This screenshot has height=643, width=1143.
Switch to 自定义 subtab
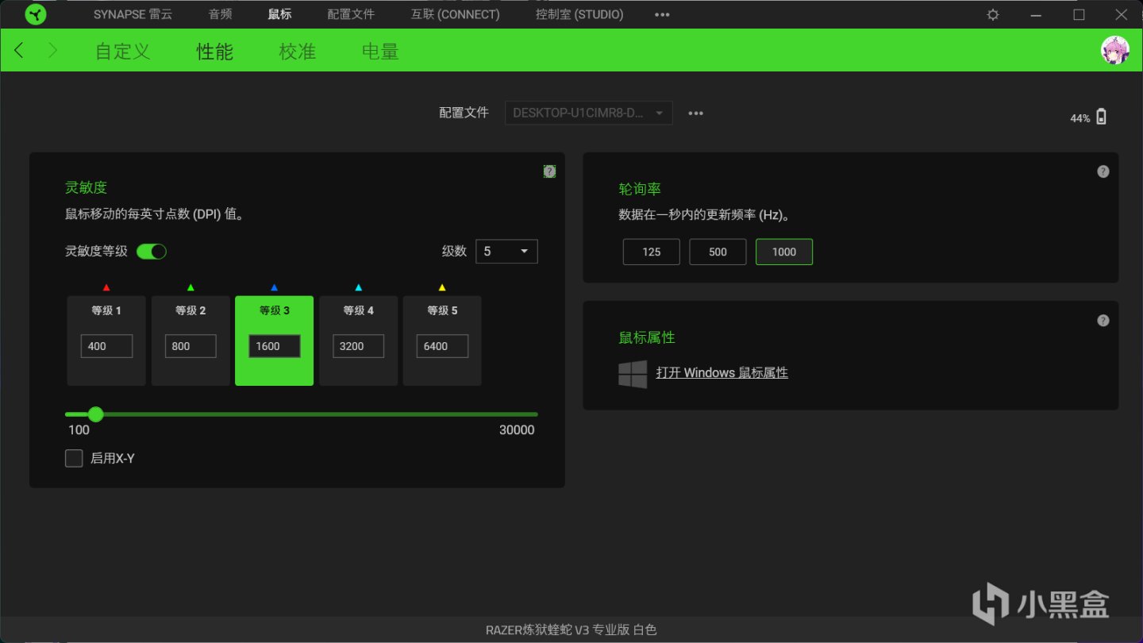122,52
